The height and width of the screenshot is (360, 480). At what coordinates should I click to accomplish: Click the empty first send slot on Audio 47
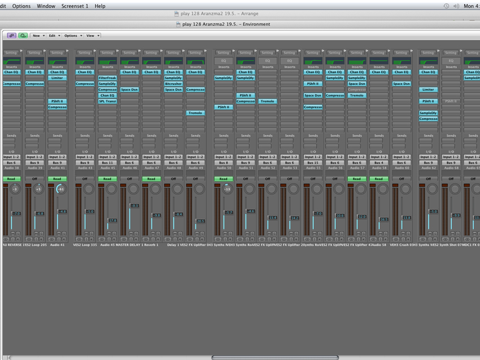coord(149,141)
